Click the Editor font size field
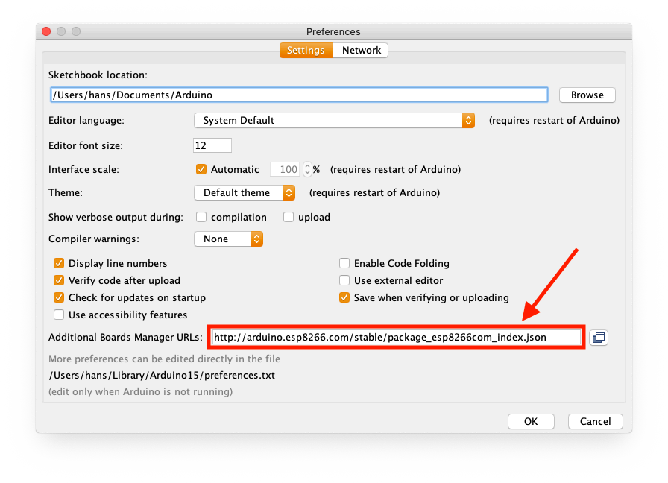Image resolution: width=668 pixels, height=483 pixels. point(212,145)
